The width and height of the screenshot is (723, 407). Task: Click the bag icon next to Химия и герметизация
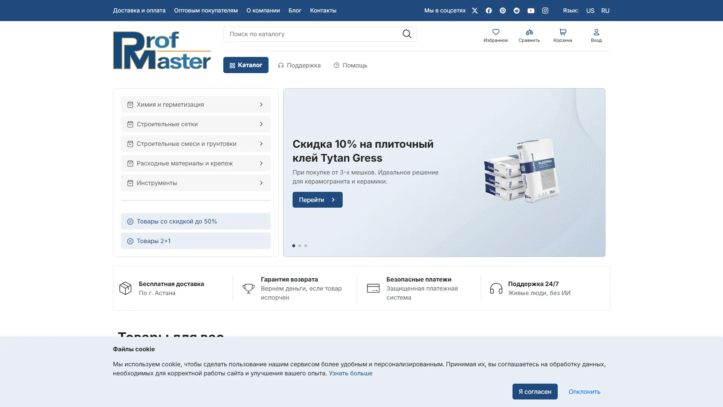pyautogui.click(x=130, y=105)
